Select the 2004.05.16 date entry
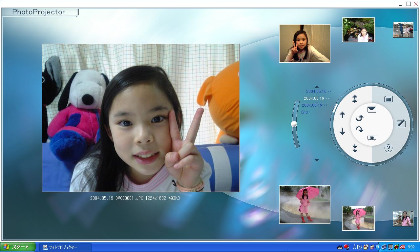Image resolution: width=420 pixels, height=252 pixels. [x=316, y=92]
